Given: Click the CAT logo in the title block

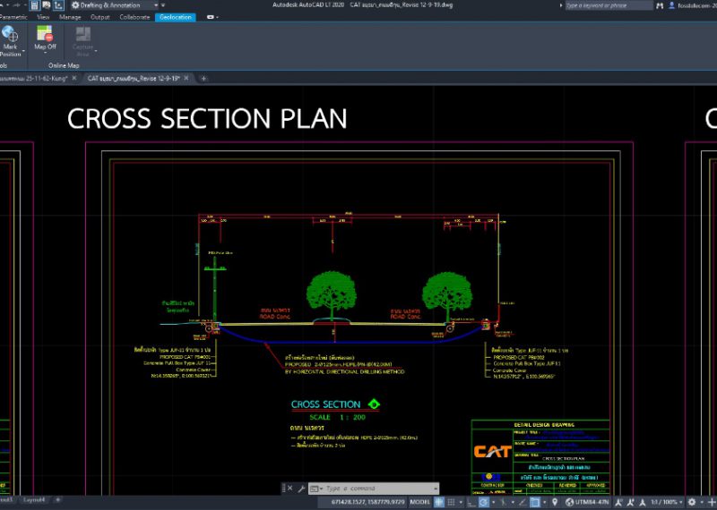Looking at the screenshot, I should point(492,451).
